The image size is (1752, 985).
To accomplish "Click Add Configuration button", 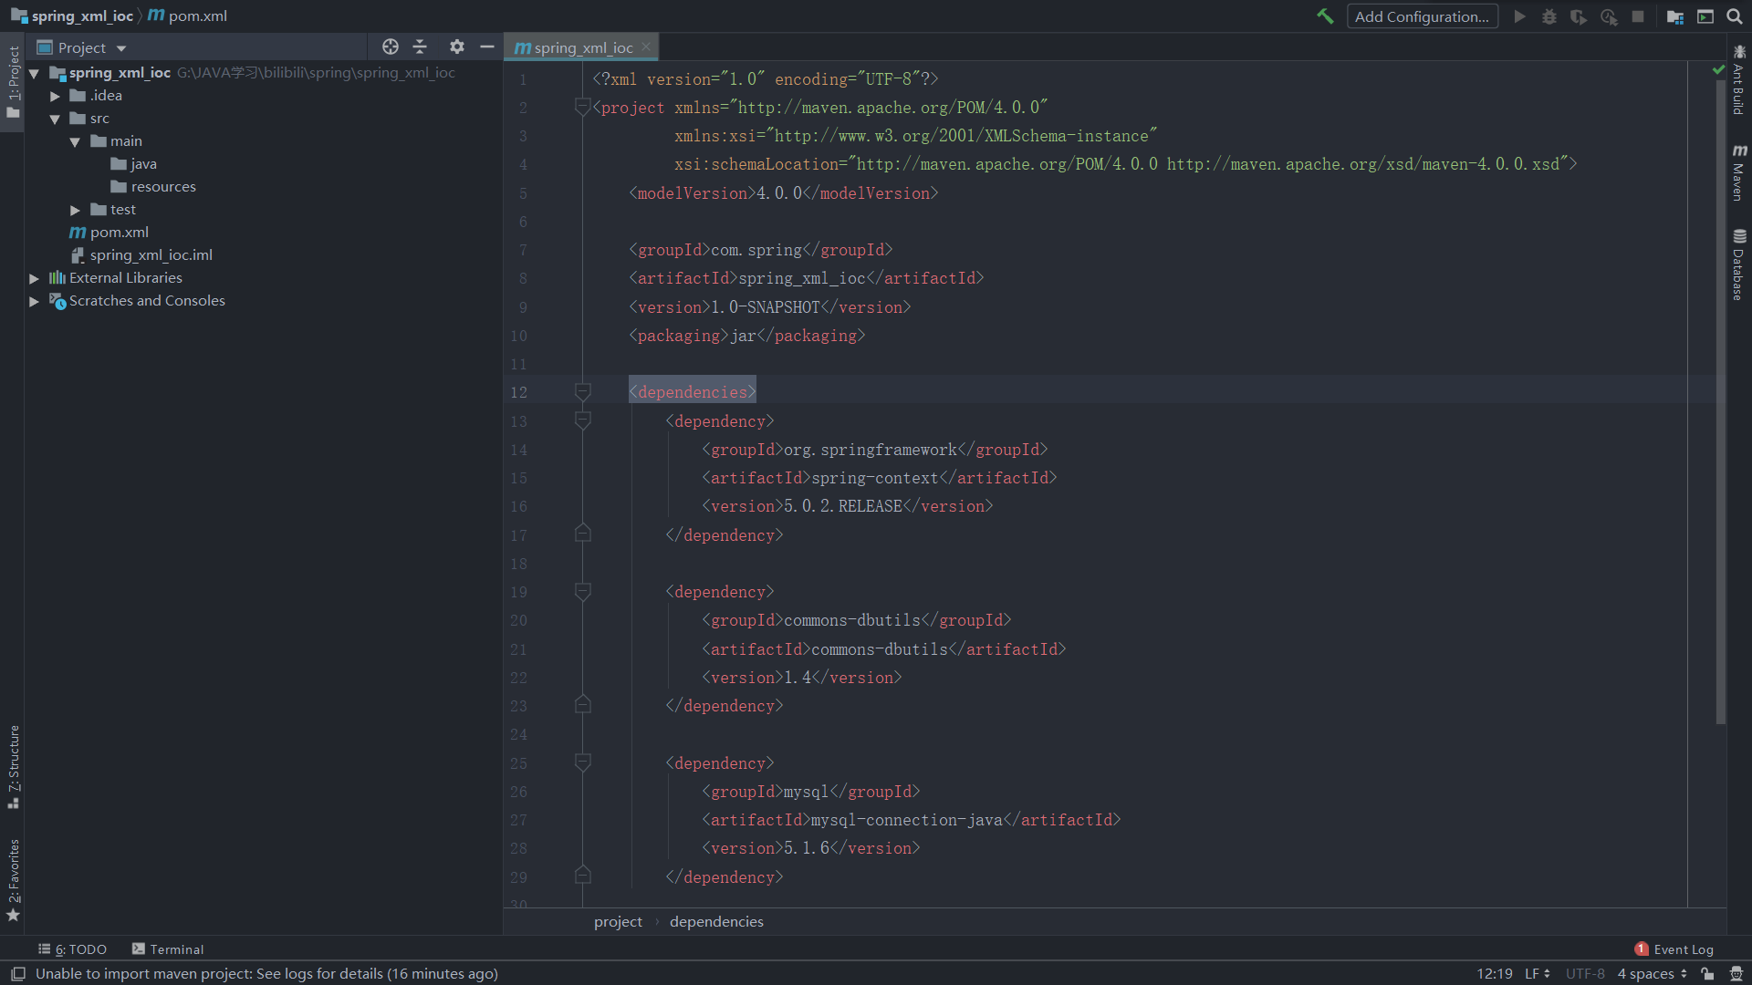I will [1422, 16].
